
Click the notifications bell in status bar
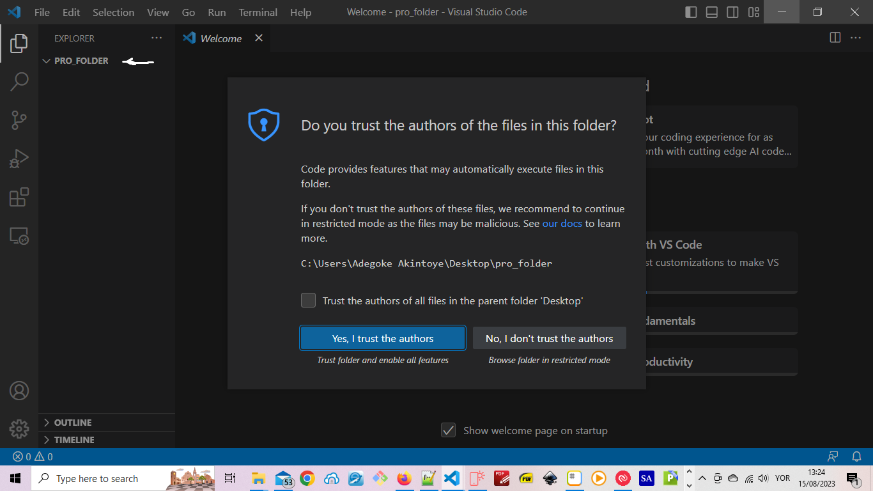click(x=857, y=456)
